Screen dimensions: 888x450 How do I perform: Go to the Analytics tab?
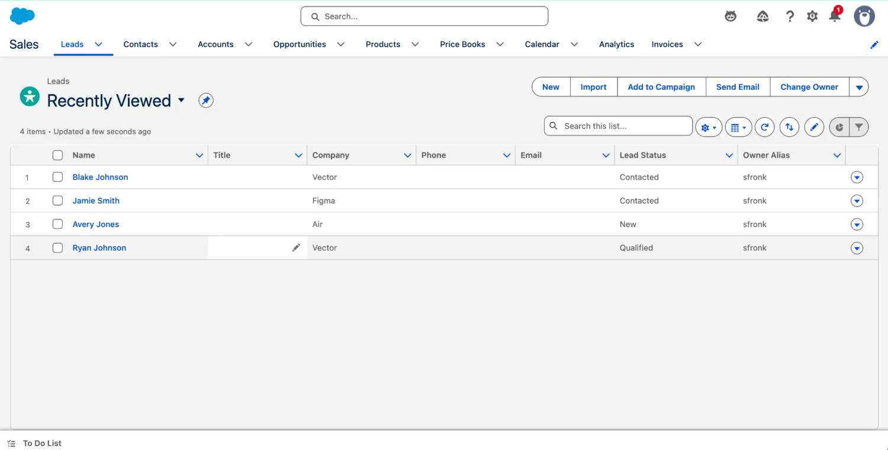pos(616,44)
